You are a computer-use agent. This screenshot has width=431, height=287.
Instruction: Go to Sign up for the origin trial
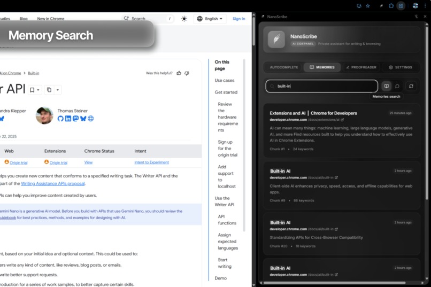(227, 149)
